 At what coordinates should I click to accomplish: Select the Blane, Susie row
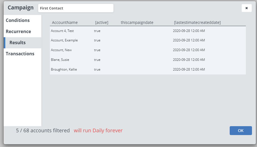(x=60, y=60)
